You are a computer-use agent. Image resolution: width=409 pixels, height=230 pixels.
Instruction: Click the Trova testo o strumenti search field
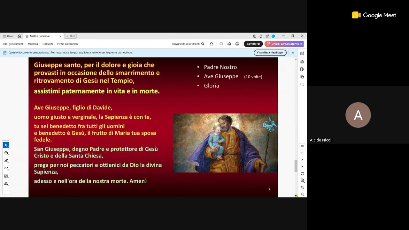point(188,44)
